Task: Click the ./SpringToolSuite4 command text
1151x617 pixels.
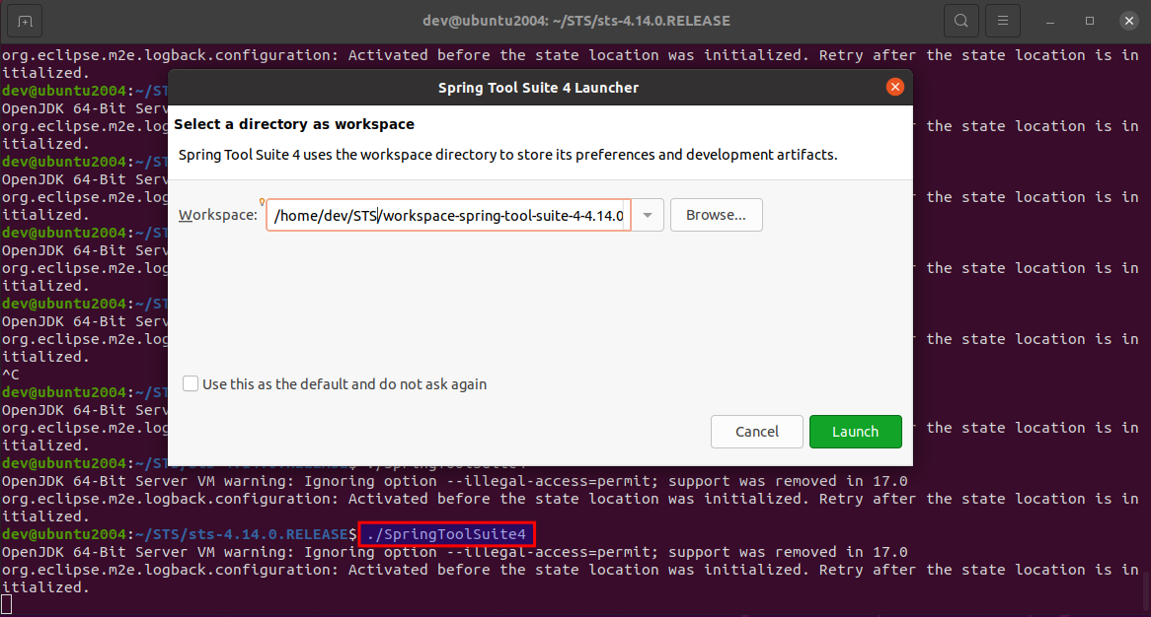Action: 447,534
